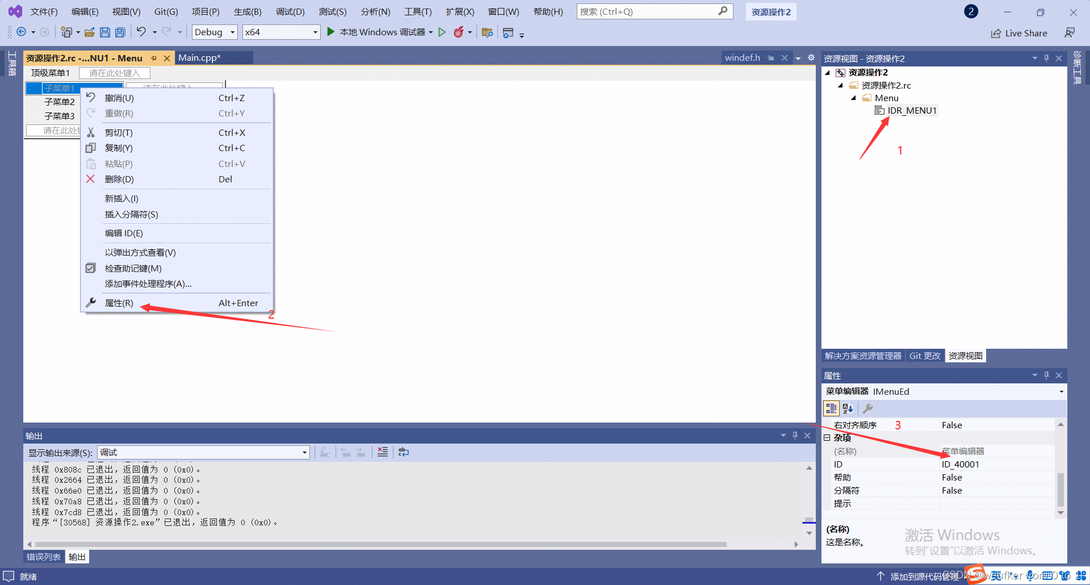Open the 调试(D) menu
The width and height of the screenshot is (1090, 585).
[290, 11]
